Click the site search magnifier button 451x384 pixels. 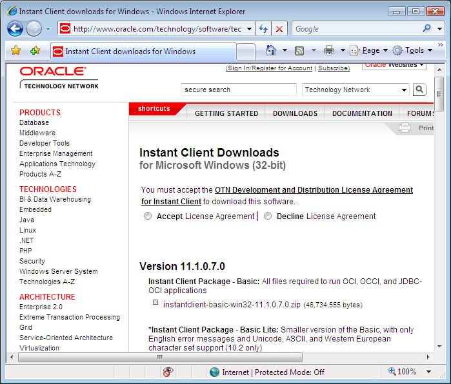[419, 90]
